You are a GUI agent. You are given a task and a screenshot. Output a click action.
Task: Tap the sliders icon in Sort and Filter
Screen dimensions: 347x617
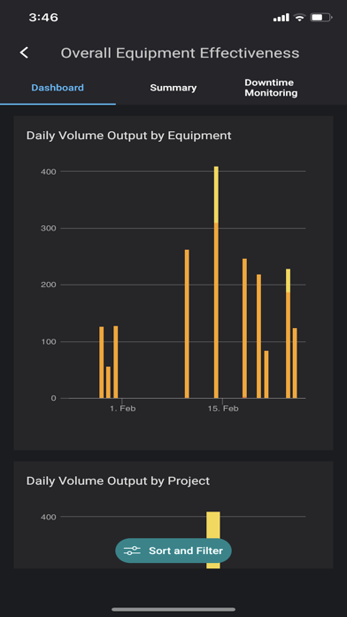(x=132, y=551)
